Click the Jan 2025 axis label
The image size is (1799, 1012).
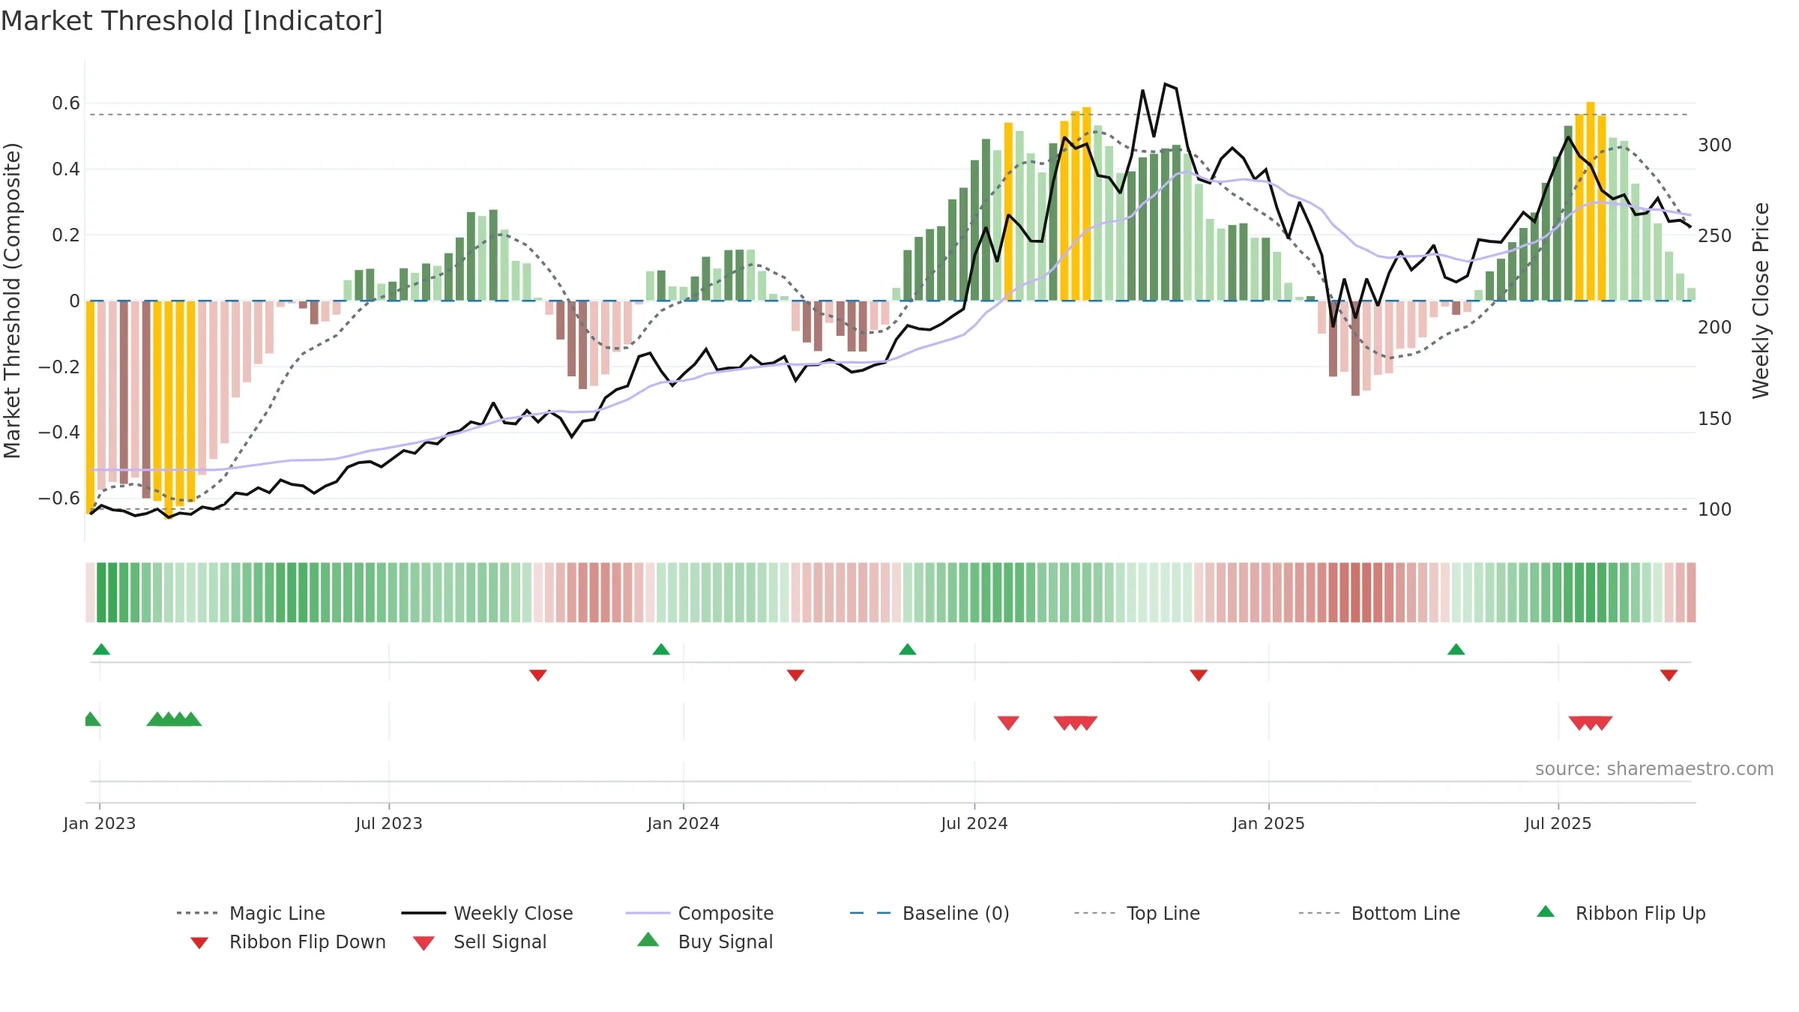tap(1268, 824)
